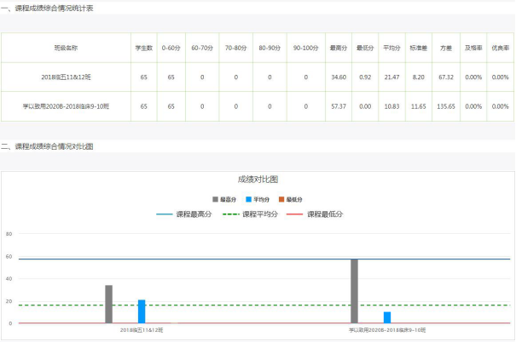Click gray 最高分 bar for 2018临五11&12班
Image resolution: width=516 pixels, height=342 pixels.
click(109, 305)
